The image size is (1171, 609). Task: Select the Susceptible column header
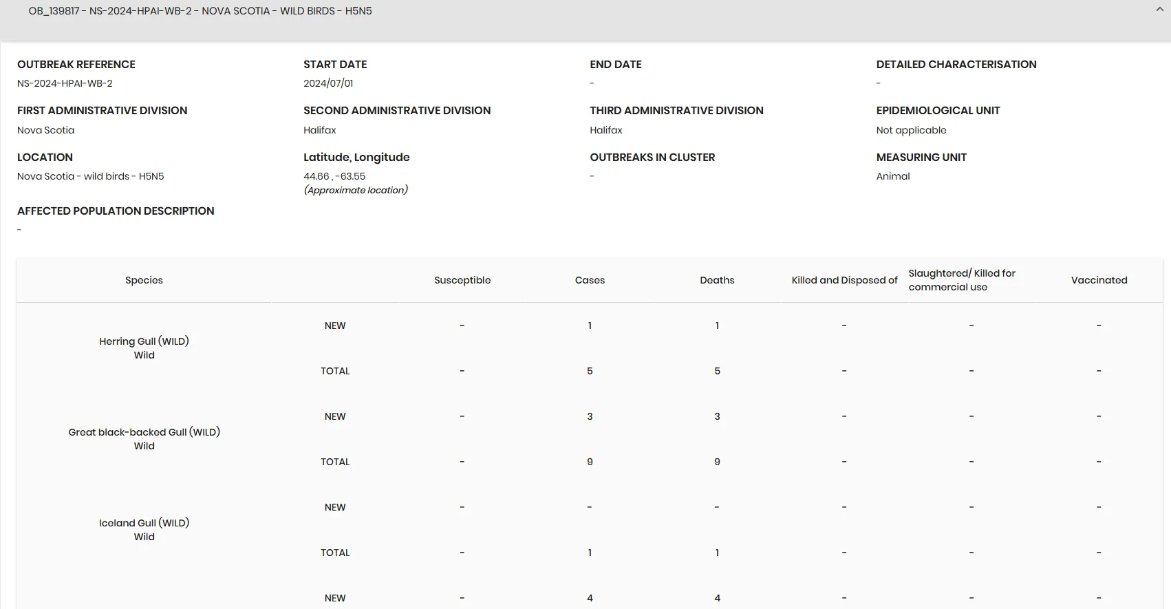pyautogui.click(x=462, y=280)
